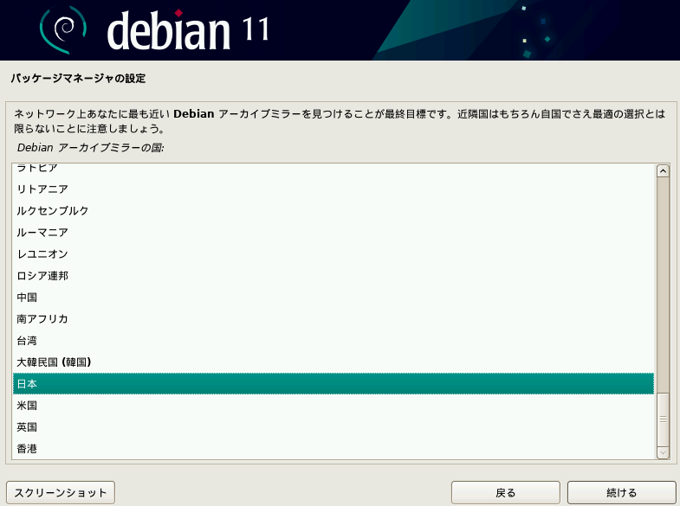Pick 南アフリカ in the country list
The width and height of the screenshot is (680, 506).
333,319
